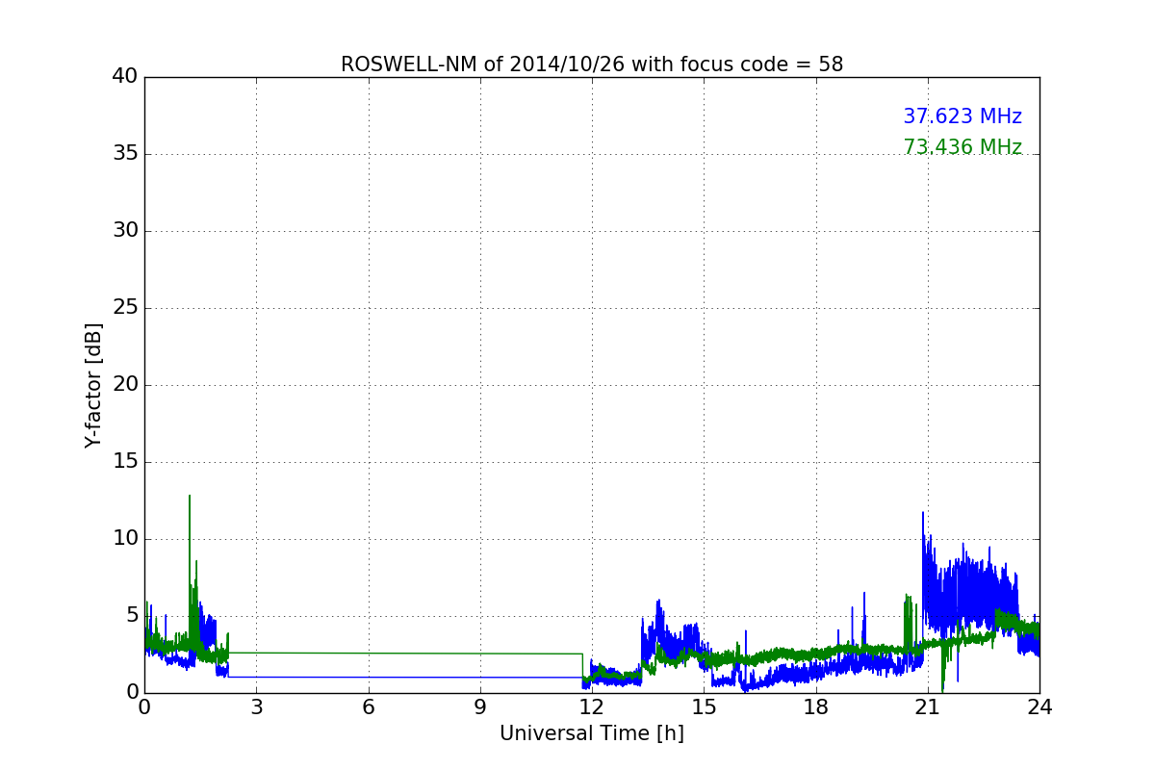Image resolution: width=1155 pixels, height=770 pixels.
Task: Click the plot title 'ROSWELL-NM of 2014/10/26'
Action: 592,64
